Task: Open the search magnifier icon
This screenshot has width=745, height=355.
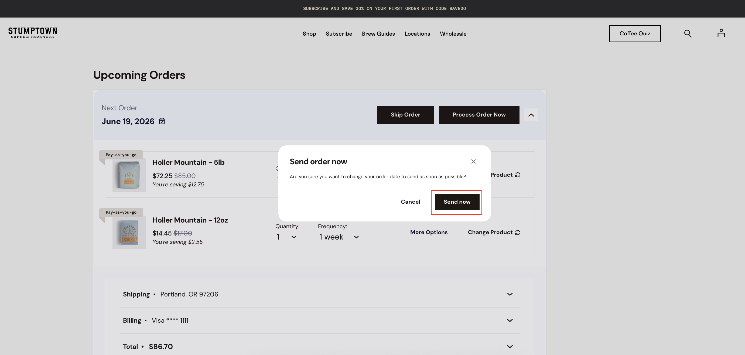Action: (x=688, y=34)
